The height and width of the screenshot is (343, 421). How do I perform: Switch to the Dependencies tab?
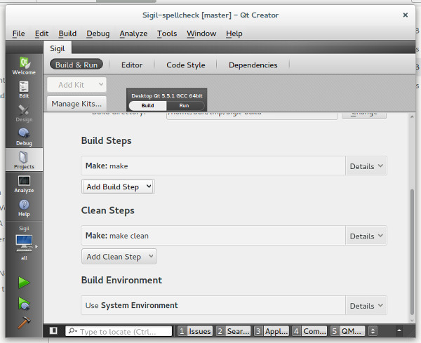(x=253, y=65)
